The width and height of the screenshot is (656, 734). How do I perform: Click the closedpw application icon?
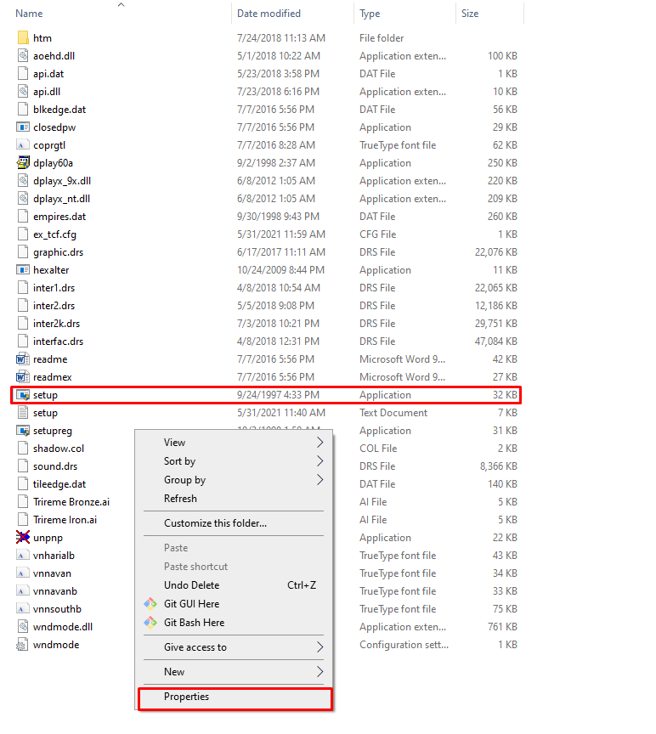click(x=23, y=127)
